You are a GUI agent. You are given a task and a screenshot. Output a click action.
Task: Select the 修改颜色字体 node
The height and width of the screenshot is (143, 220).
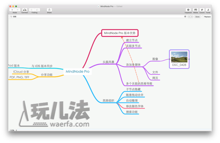point(135,106)
